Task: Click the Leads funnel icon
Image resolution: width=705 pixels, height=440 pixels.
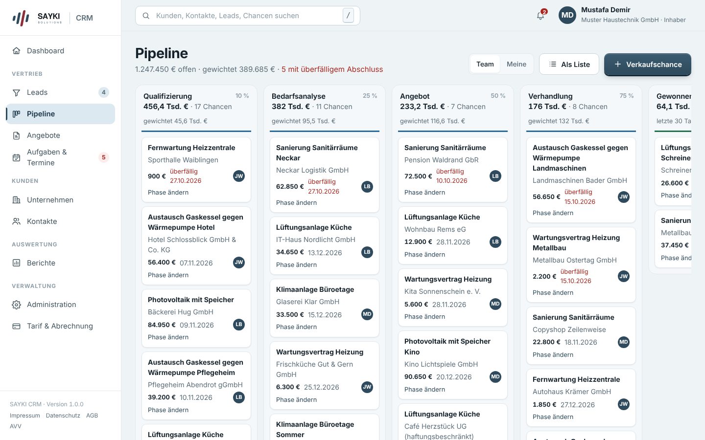Action: (17, 92)
